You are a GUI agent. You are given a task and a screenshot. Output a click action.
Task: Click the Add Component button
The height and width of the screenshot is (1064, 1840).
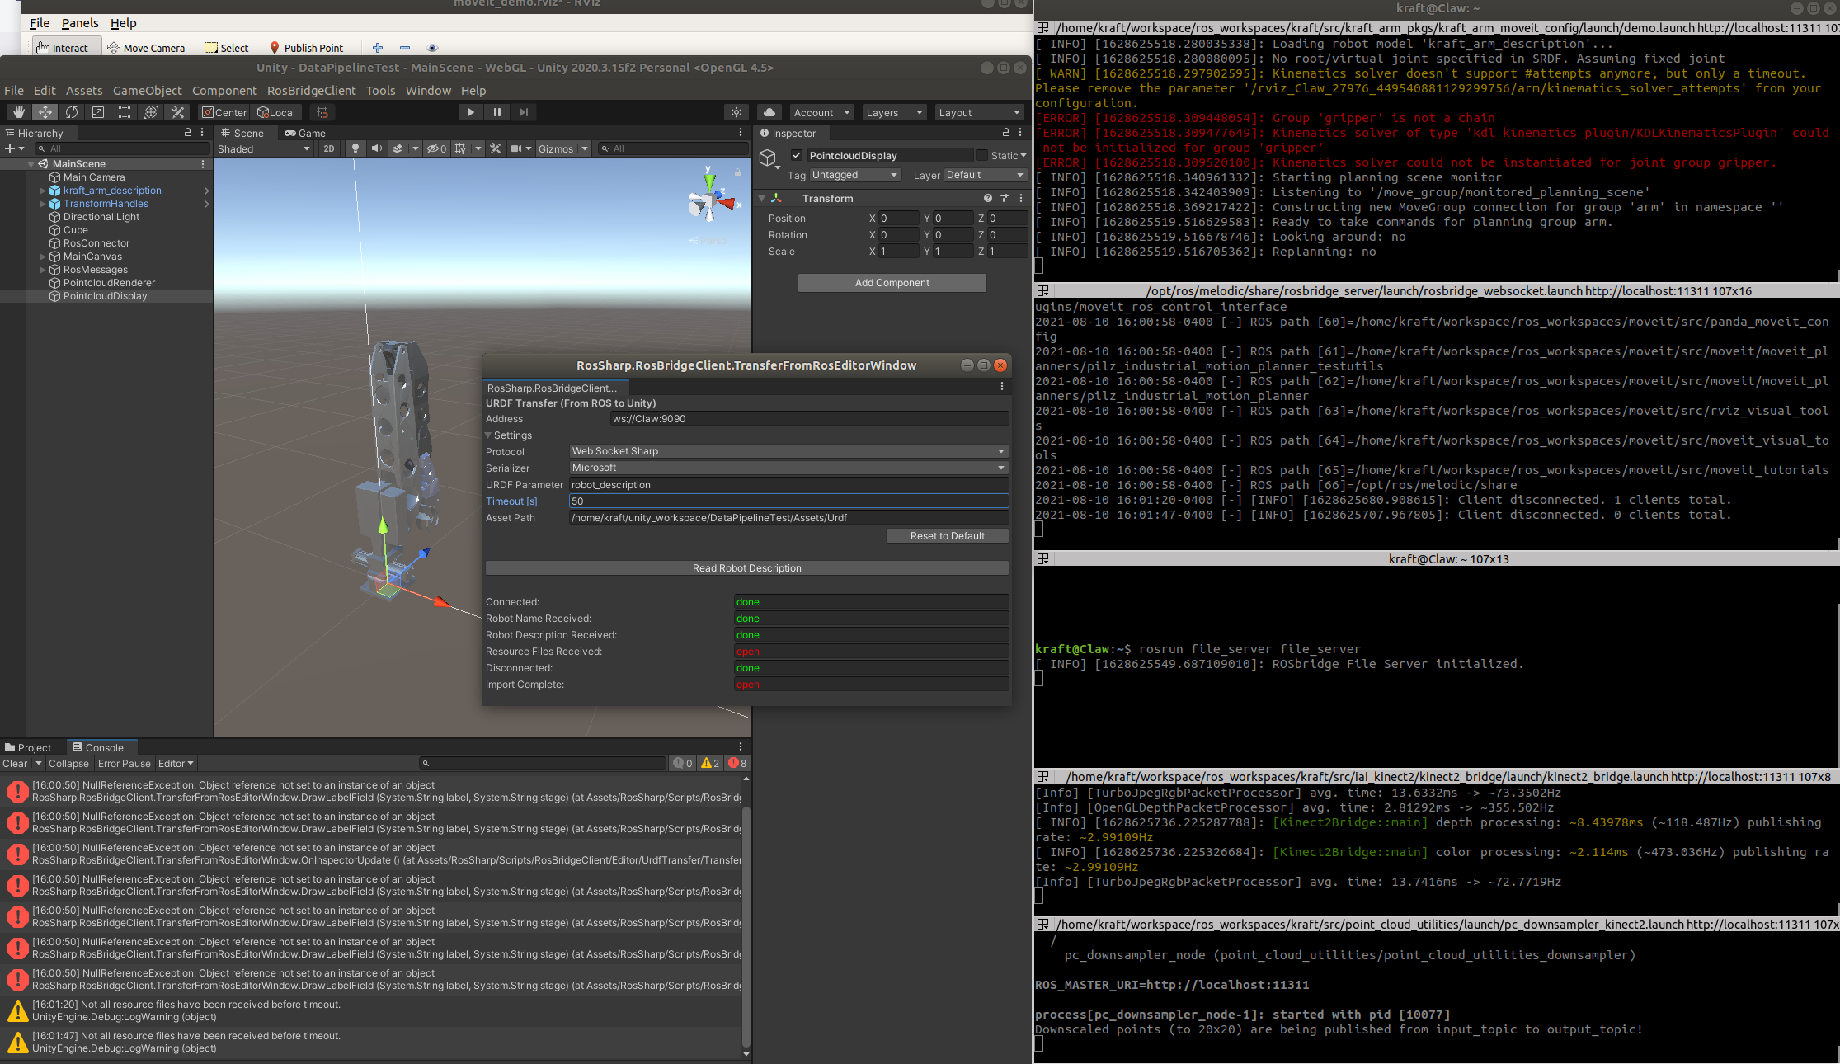[892, 282]
